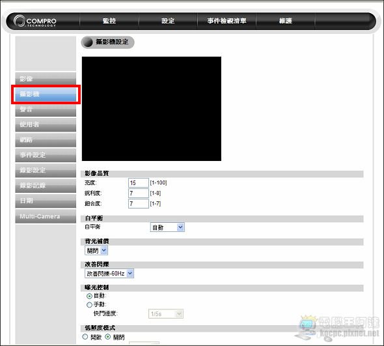The height and width of the screenshot is (346, 384).
Task: Open the Multi-Camera sidebar section
Action: [46, 216]
